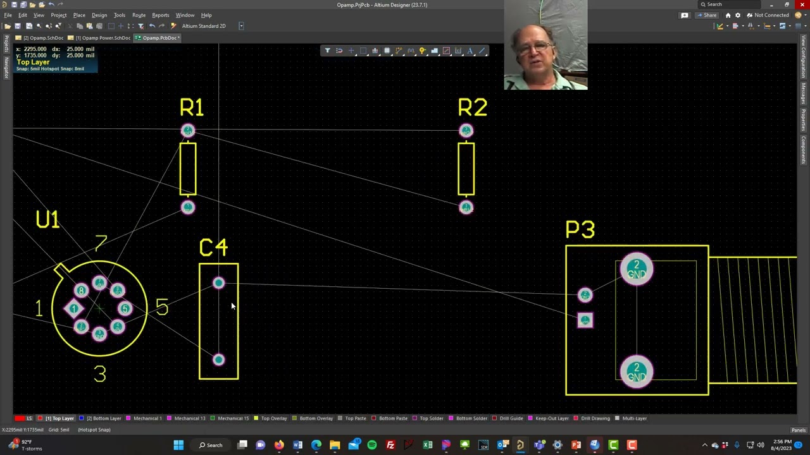
Task: Open the Properties side panel tab
Action: (804, 119)
